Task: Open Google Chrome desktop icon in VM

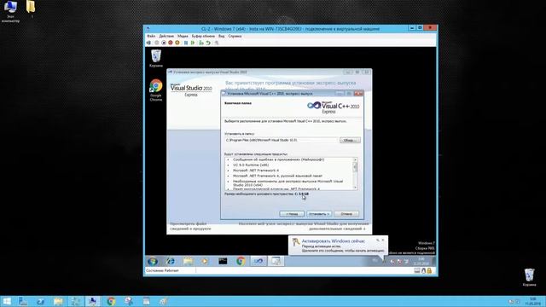Action: coord(156,90)
